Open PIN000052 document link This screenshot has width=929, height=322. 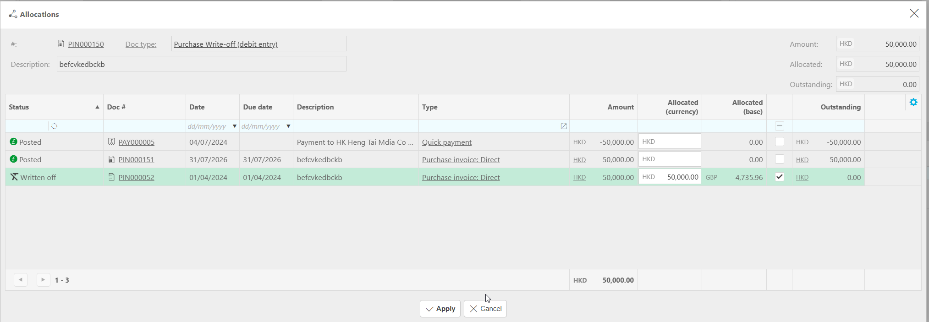[136, 177]
